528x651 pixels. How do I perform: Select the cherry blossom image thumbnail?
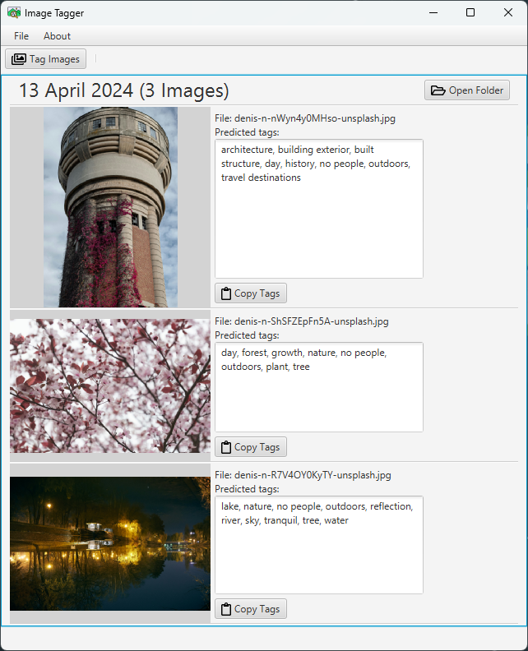110,386
